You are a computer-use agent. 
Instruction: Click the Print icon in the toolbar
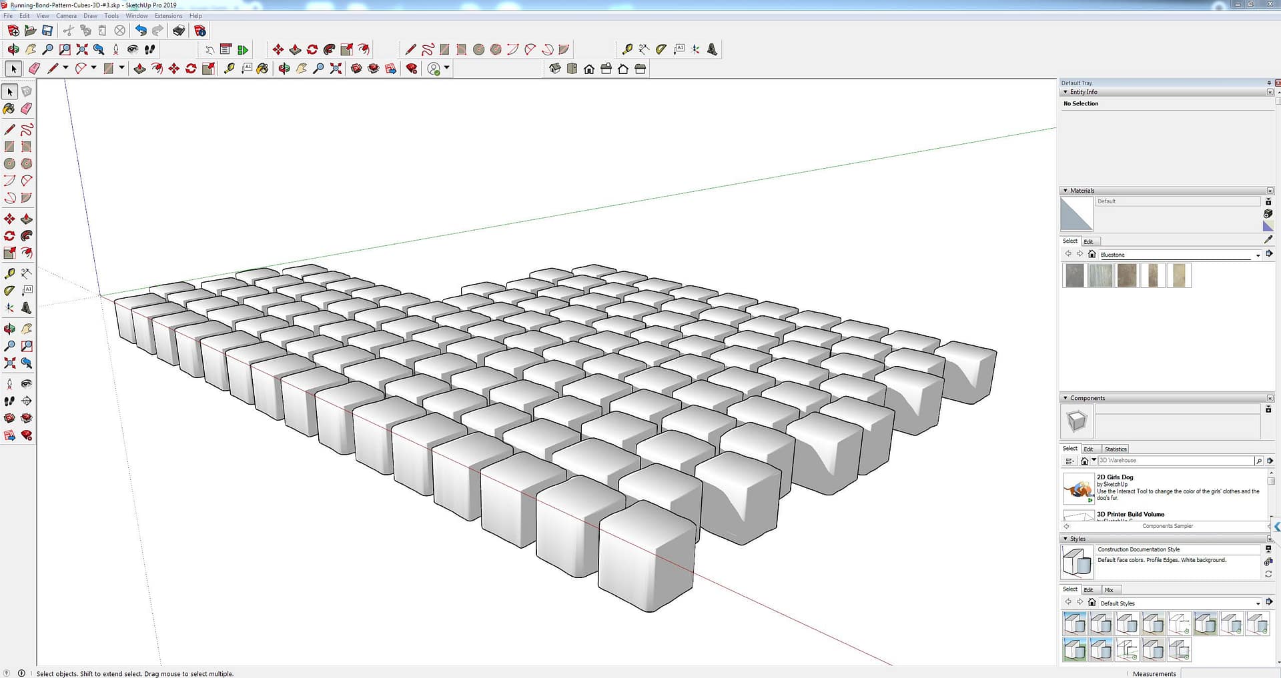click(x=179, y=31)
